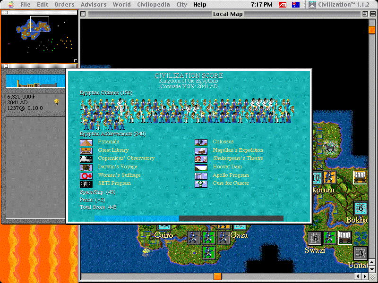The height and width of the screenshot is (283, 378).
Task: Open the Orders menu
Action: pyautogui.click(x=64, y=5)
